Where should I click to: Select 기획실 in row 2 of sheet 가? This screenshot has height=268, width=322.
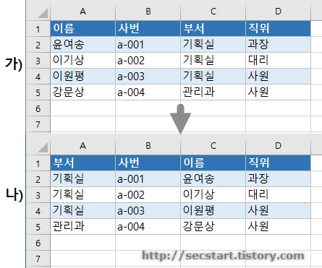[213, 44]
